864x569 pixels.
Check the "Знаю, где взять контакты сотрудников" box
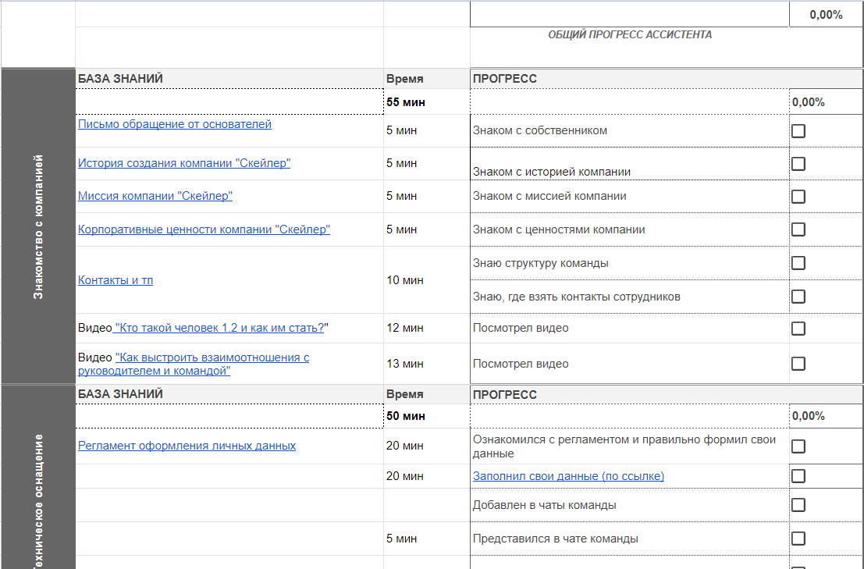pos(798,297)
